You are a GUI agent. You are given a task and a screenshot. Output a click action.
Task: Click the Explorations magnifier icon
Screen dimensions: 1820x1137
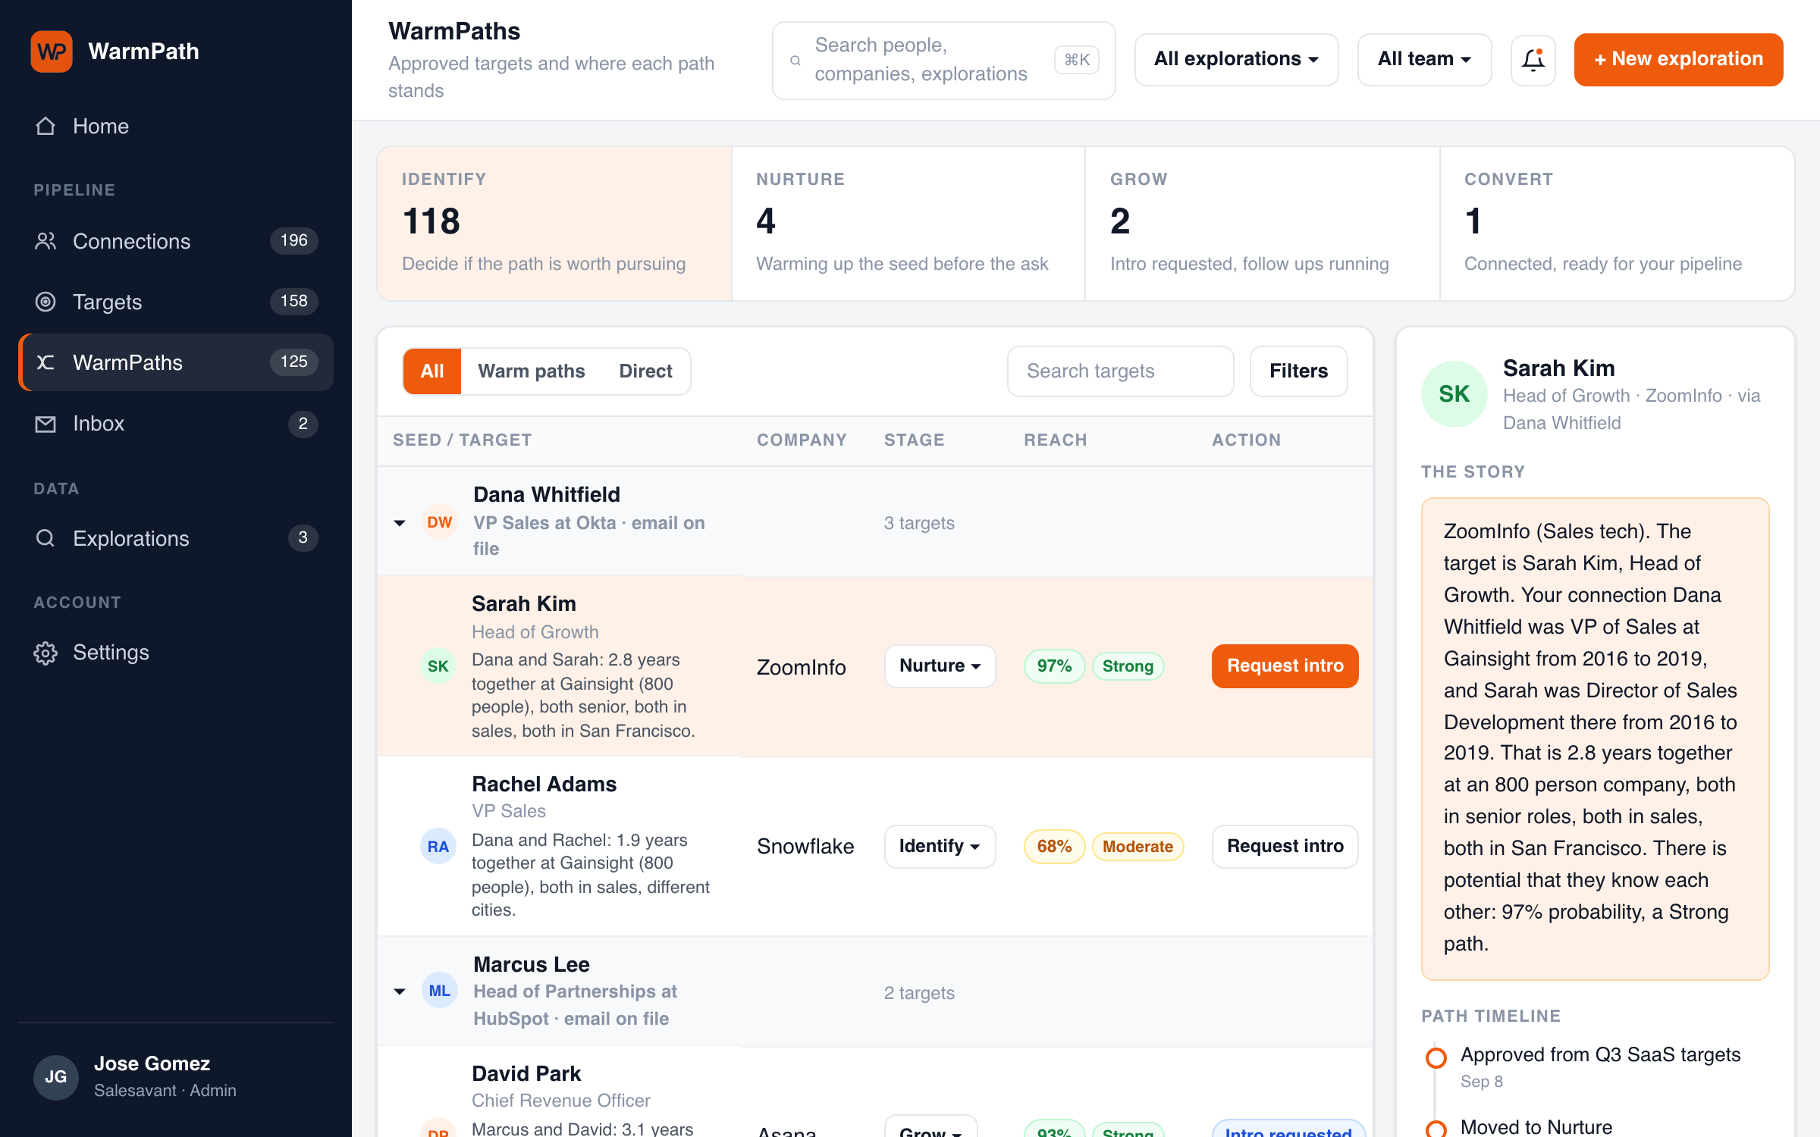(x=45, y=538)
